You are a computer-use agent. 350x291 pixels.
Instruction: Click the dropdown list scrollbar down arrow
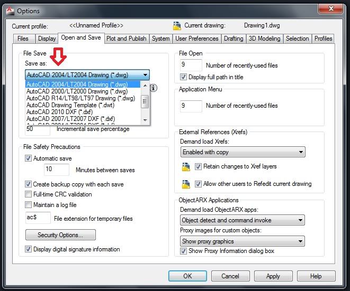tap(145, 120)
